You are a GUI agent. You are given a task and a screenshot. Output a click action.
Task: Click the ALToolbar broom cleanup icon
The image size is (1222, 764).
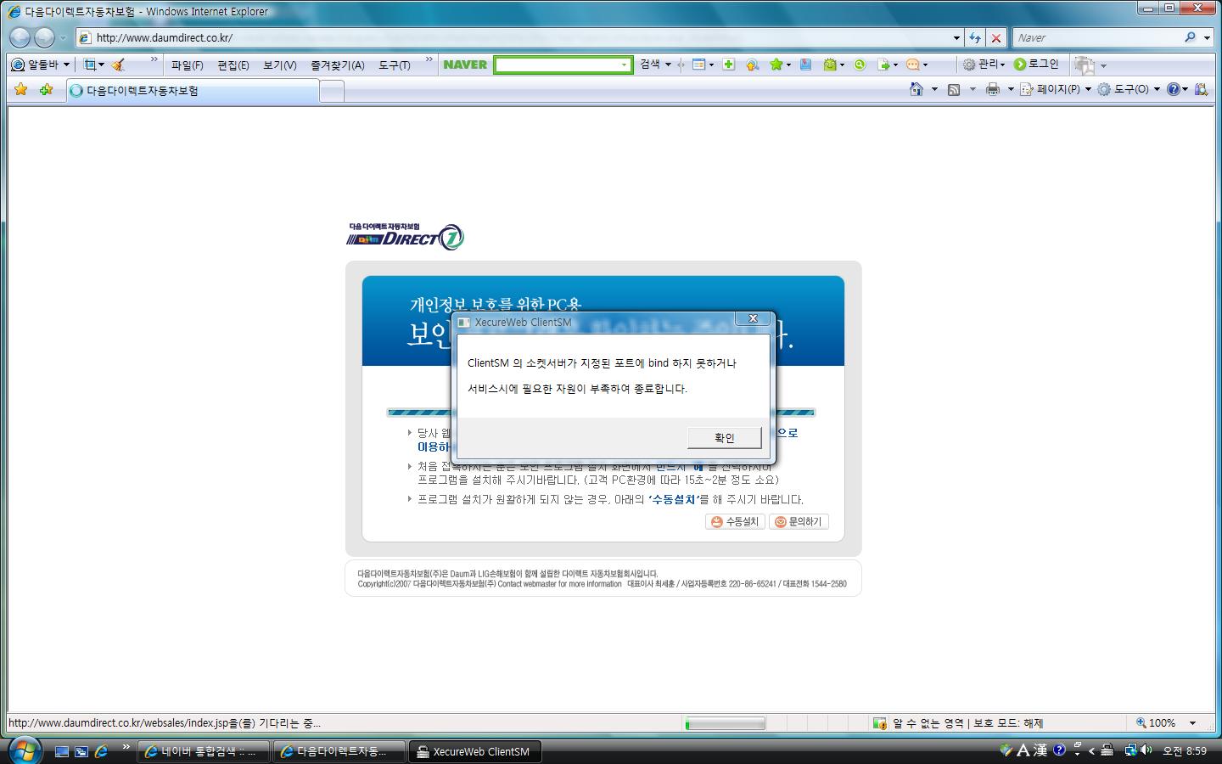(x=118, y=65)
